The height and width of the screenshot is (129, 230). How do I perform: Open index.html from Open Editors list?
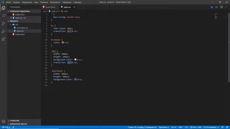pos(20,15)
